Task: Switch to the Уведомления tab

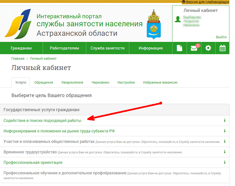Action: [72, 82]
